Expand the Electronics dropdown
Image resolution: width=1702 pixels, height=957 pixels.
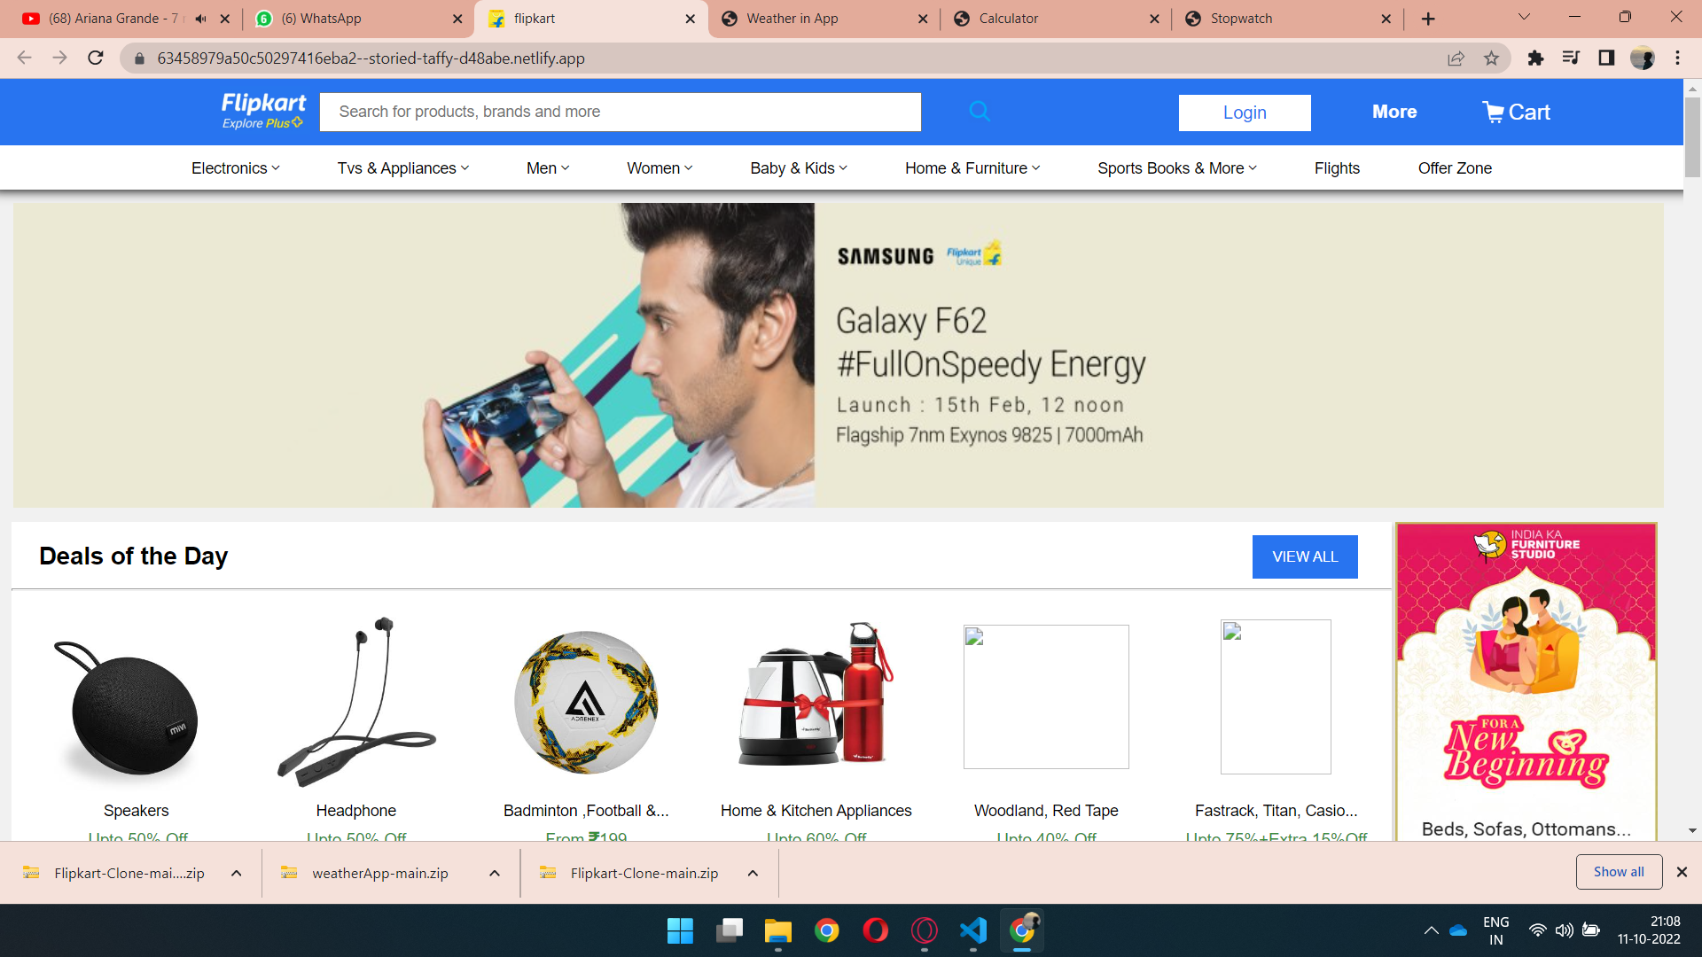click(x=235, y=168)
